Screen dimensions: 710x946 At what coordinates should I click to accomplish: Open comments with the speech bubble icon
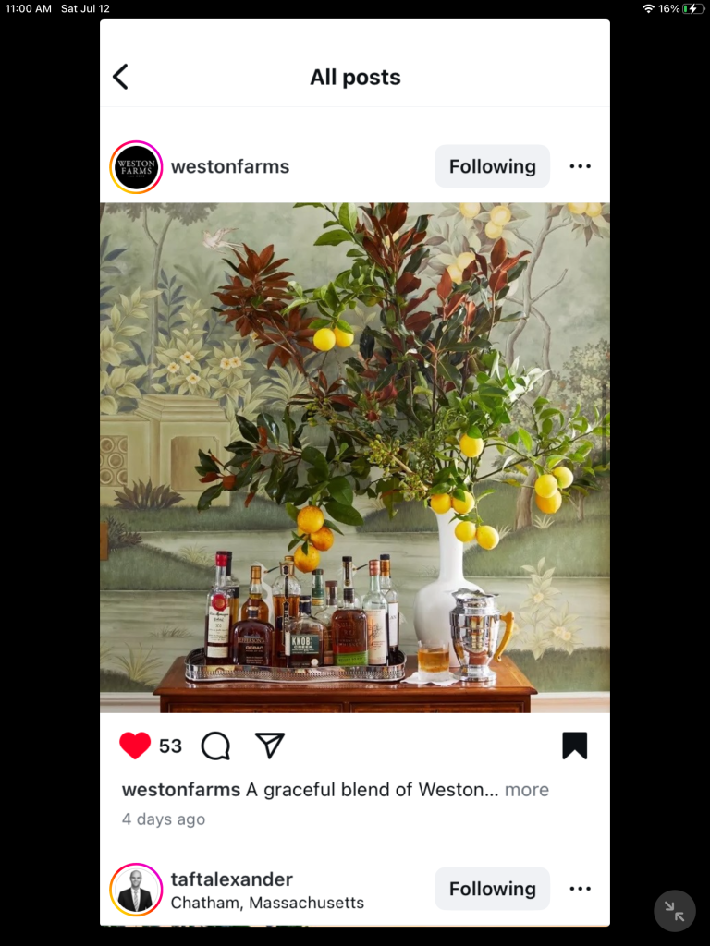[x=215, y=746]
